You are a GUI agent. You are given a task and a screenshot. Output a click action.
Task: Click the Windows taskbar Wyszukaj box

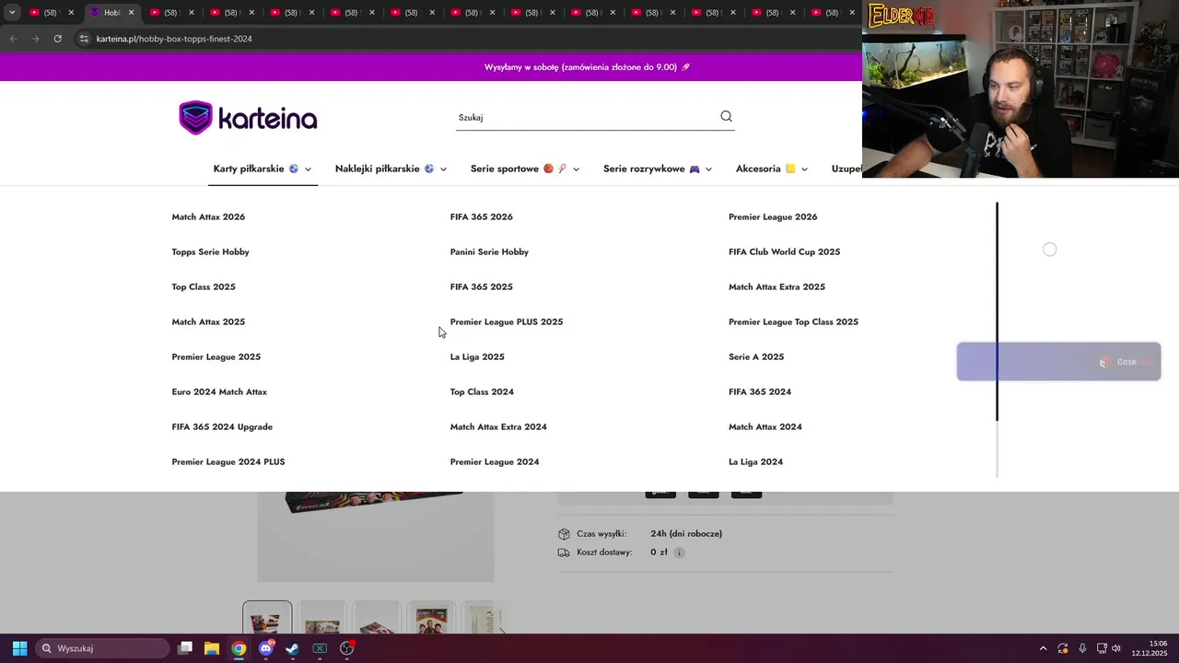(x=101, y=648)
